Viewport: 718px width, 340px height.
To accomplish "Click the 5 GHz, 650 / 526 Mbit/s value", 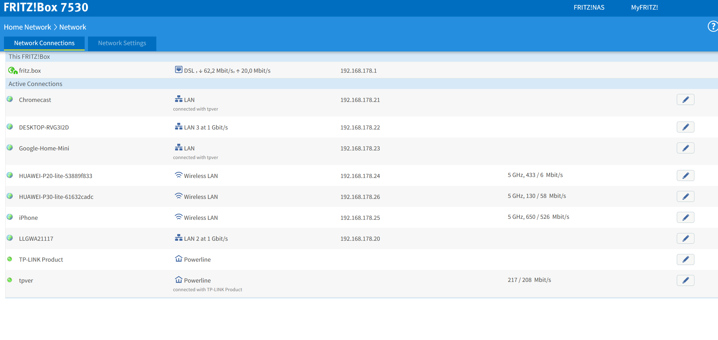I will point(538,217).
